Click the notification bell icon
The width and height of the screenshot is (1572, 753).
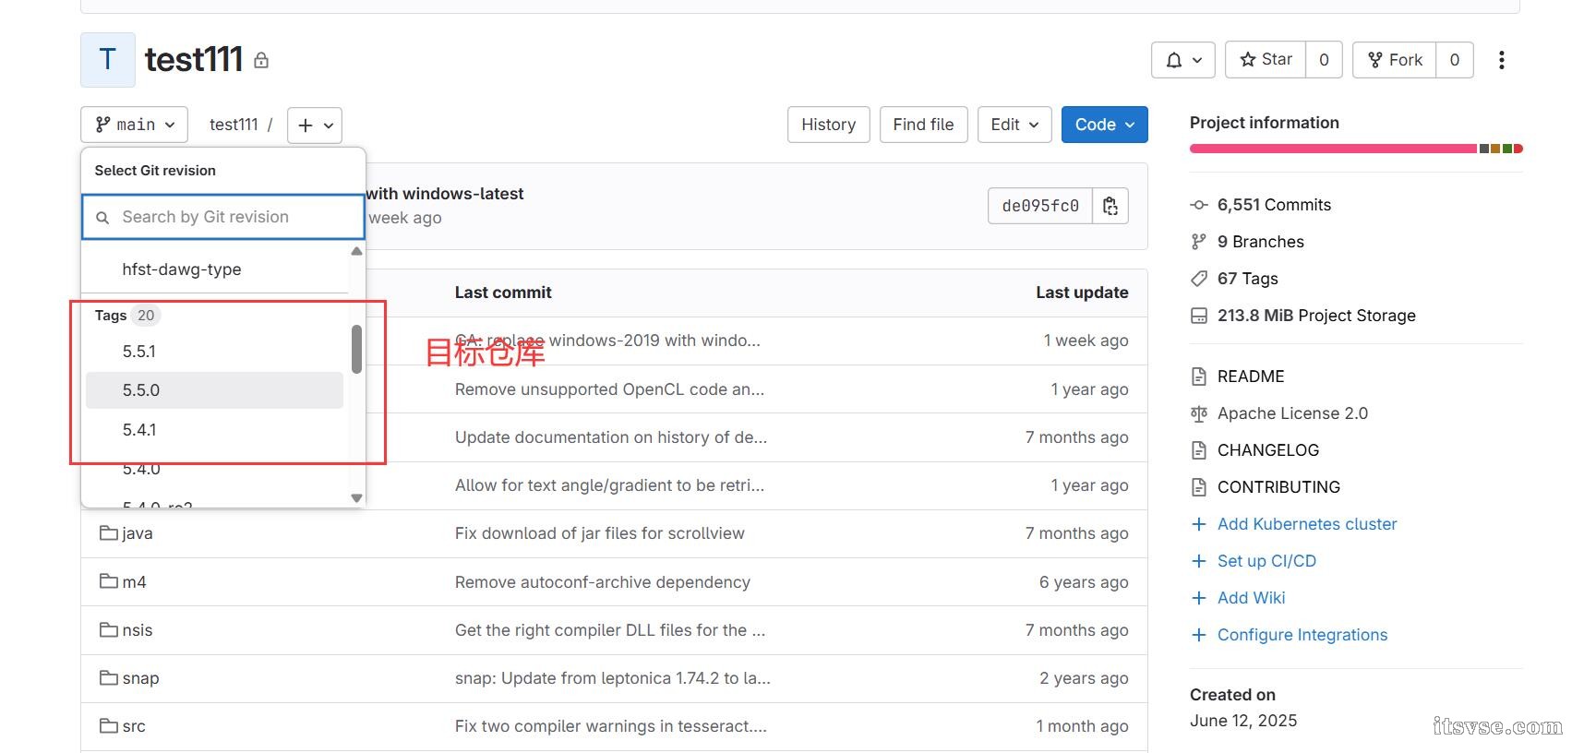coord(1182,60)
